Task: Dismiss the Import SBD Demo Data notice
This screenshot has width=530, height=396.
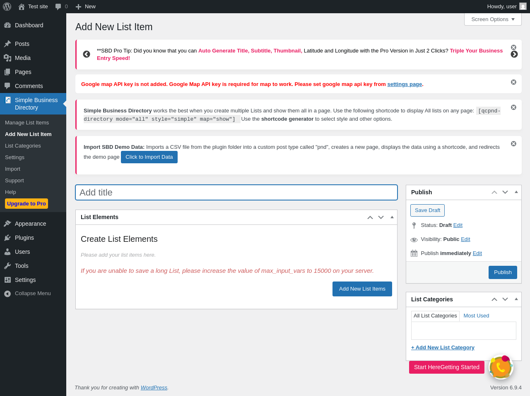Action: tap(513, 144)
